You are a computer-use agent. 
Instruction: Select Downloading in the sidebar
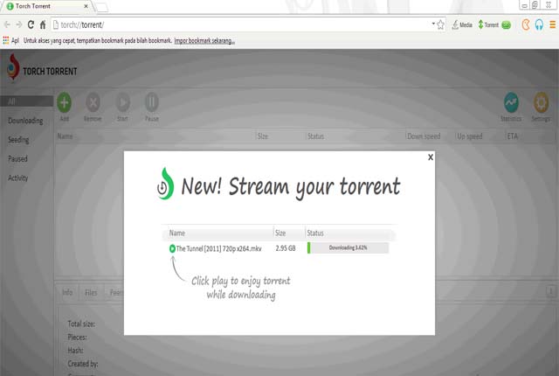[25, 121]
